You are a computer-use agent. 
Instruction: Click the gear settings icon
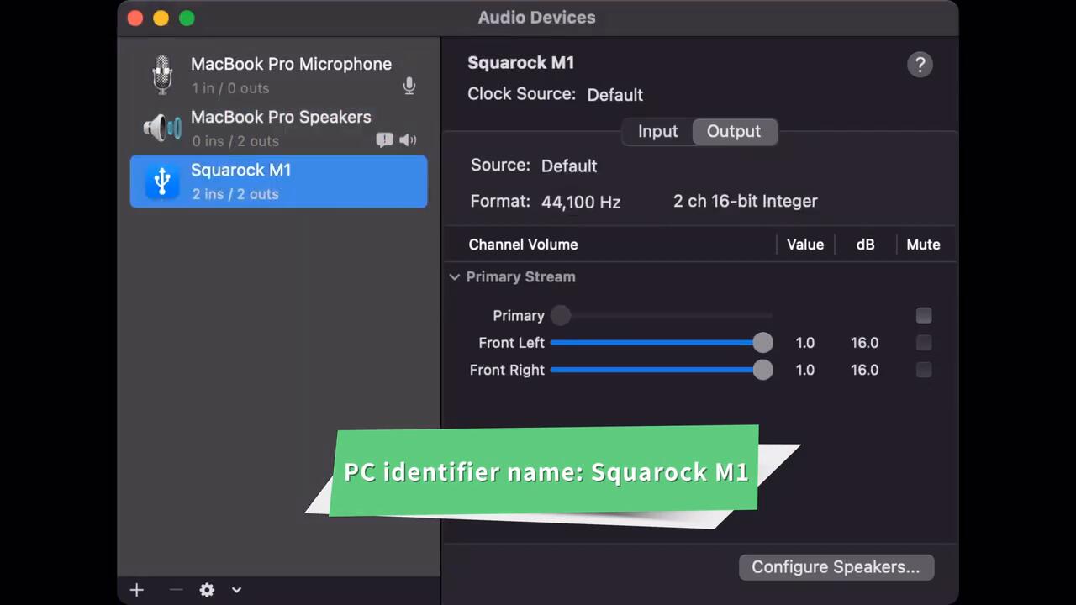tap(207, 590)
